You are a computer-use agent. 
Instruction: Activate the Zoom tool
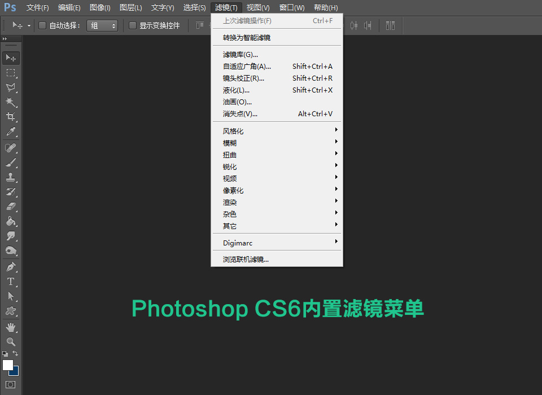pos(12,340)
